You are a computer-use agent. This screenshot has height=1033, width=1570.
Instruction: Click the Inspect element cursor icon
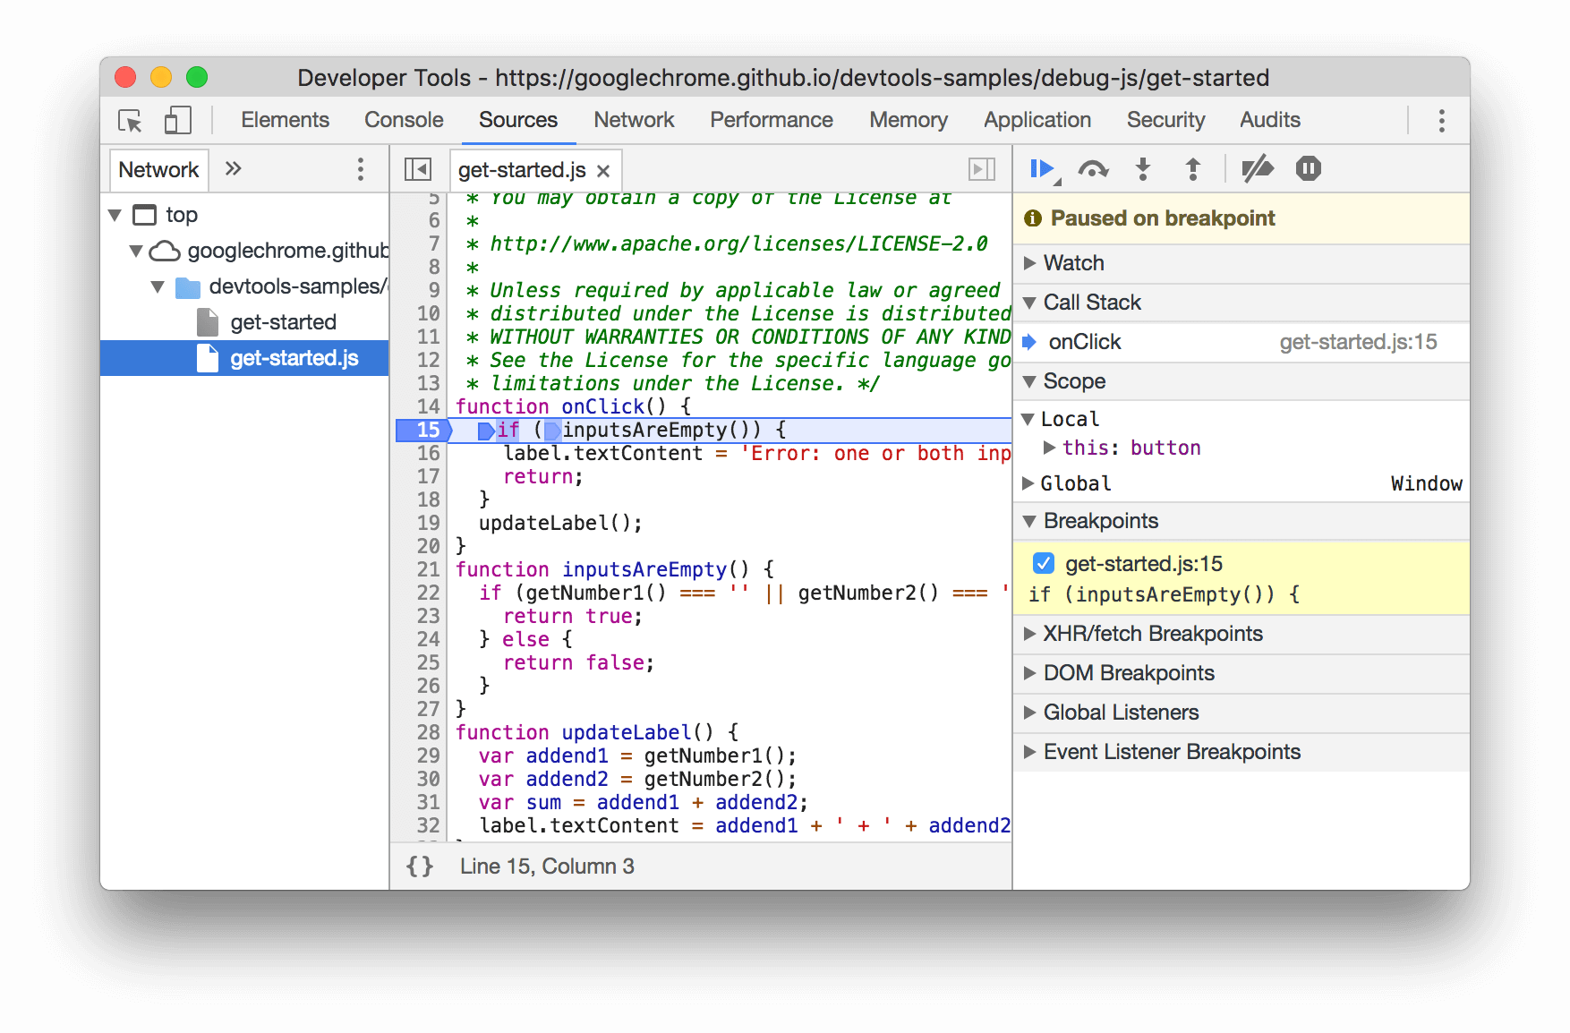(x=128, y=120)
